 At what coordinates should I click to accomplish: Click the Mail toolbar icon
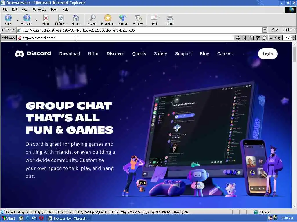(x=154, y=20)
